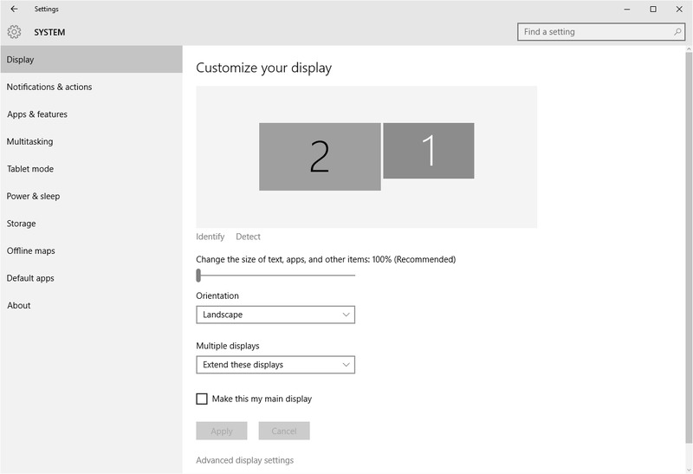Go to Apps & features
This screenshot has height=474, width=693.
pyautogui.click(x=37, y=114)
